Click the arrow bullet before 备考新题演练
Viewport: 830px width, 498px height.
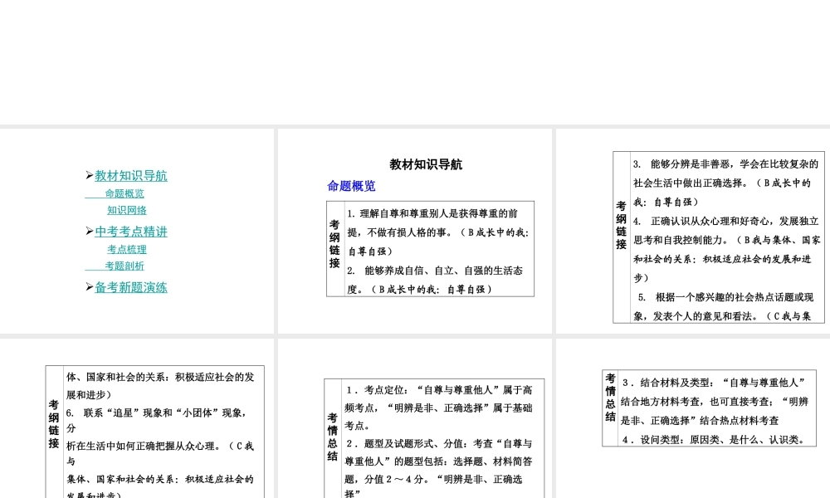(x=90, y=287)
